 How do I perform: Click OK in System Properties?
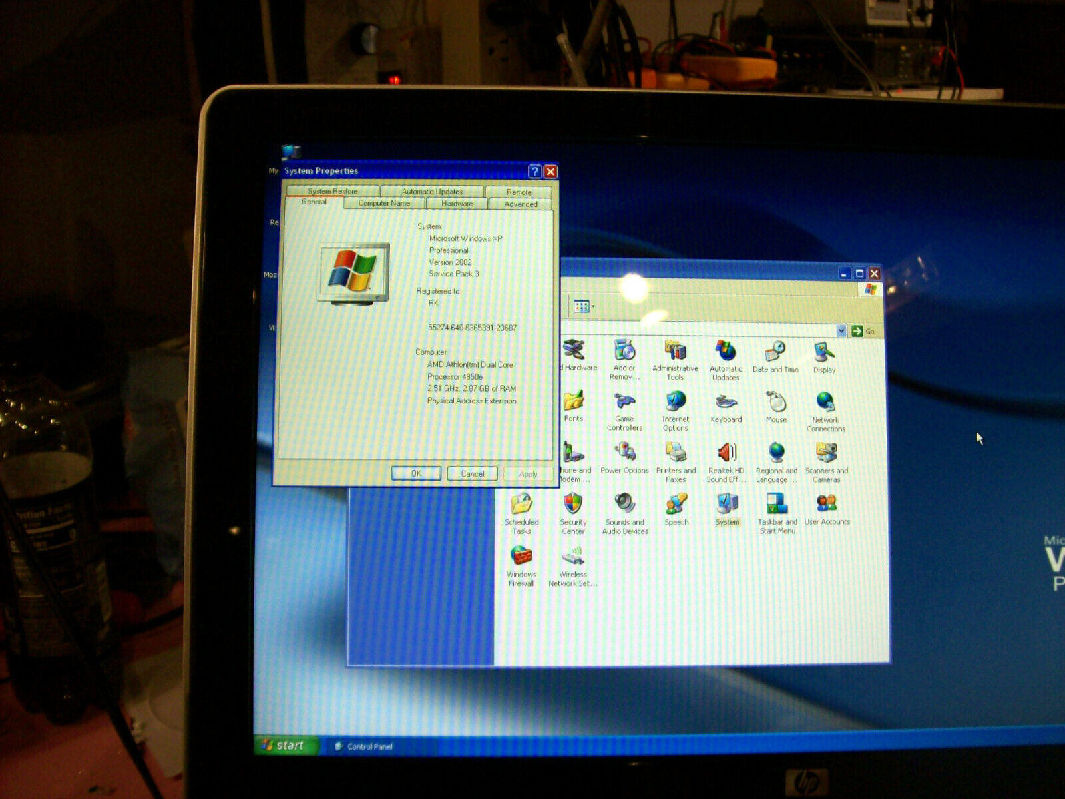416,473
